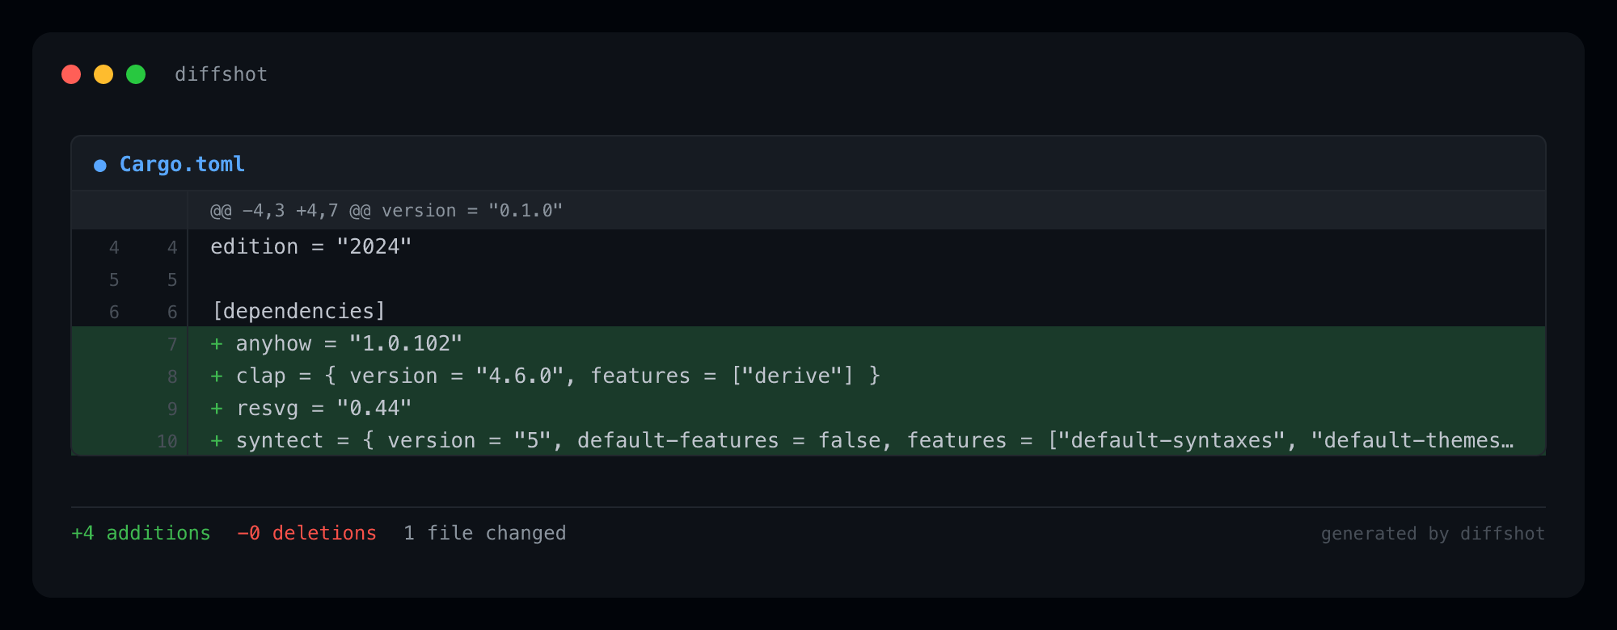This screenshot has width=1617, height=630.
Task: Click the truncated "default-themes…" text at line end
Action: coord(1412,440)
